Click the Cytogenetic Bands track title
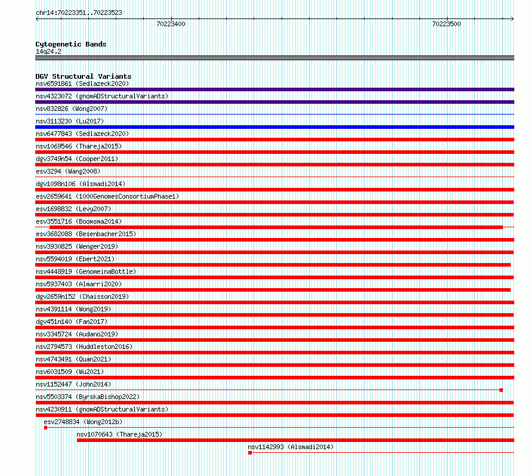The height and width of the screenshot is (476, 531). [x=71, y=44]
